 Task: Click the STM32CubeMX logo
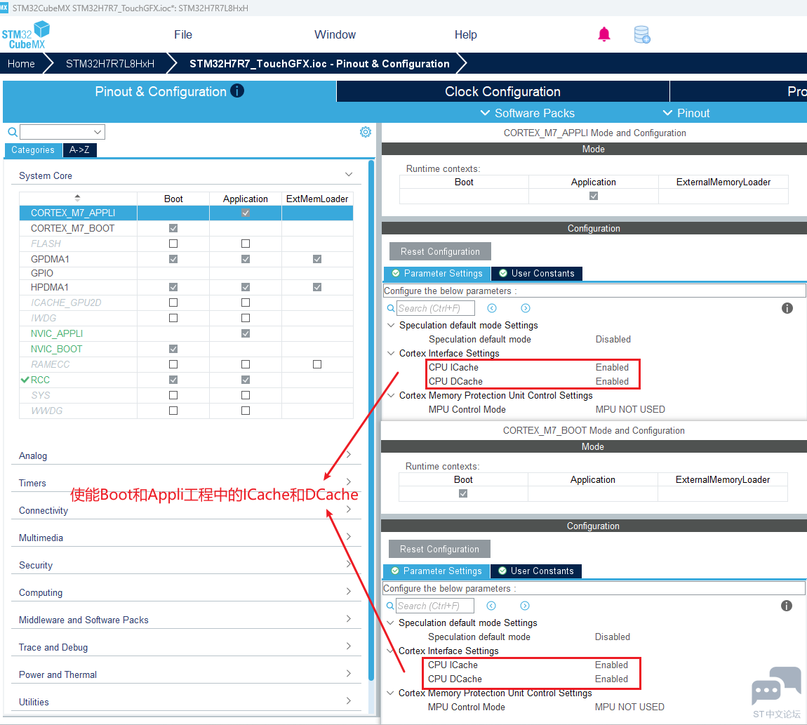26,35
